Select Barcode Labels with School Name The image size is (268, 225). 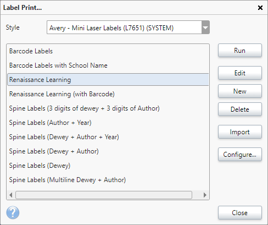pyautogui.click(x=108, y=65)
